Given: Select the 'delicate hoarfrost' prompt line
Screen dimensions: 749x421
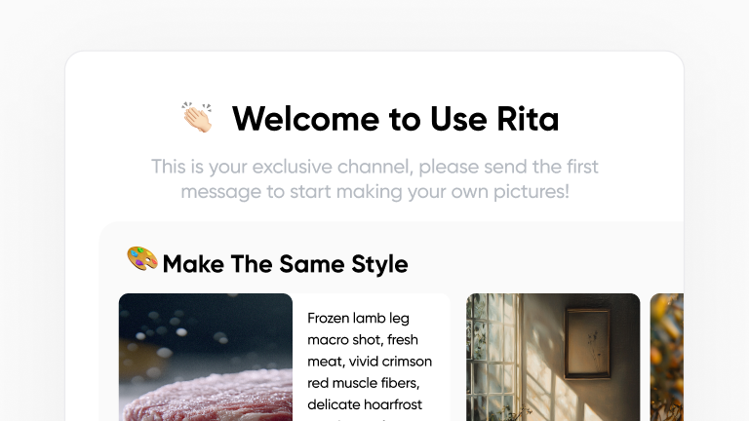Looking at the screenshot, I should coord(365,404).
